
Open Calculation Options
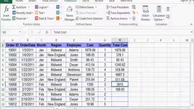click(159, 13)
